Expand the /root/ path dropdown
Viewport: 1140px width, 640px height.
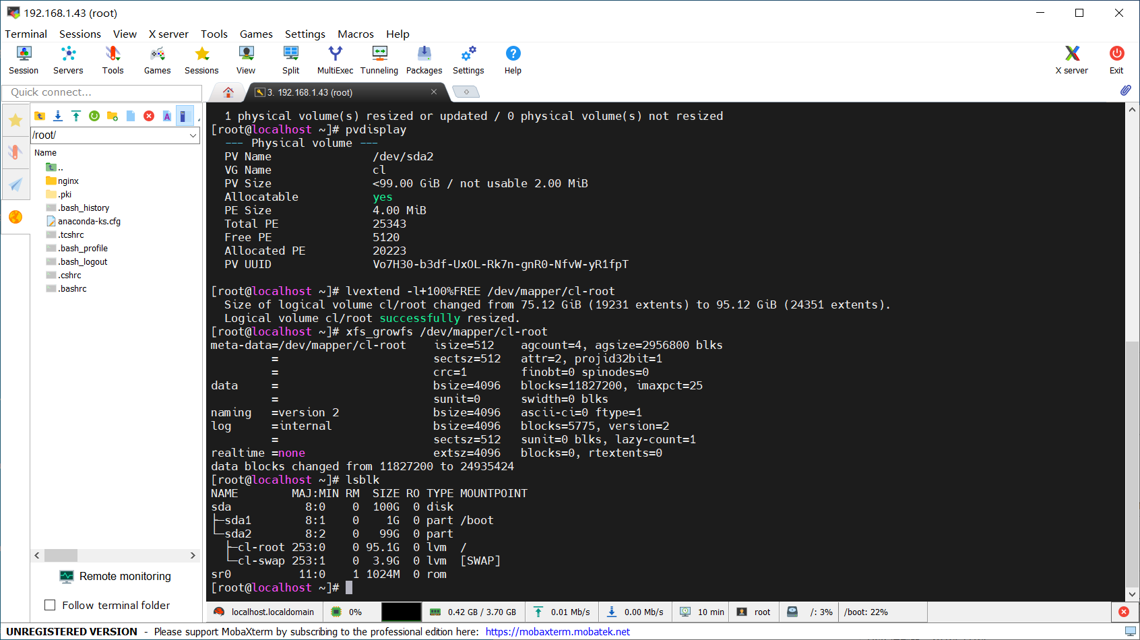[193, 135]
